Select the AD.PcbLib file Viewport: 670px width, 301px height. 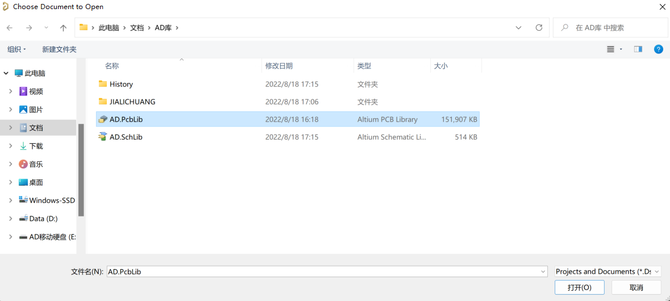tap(288, 119)
